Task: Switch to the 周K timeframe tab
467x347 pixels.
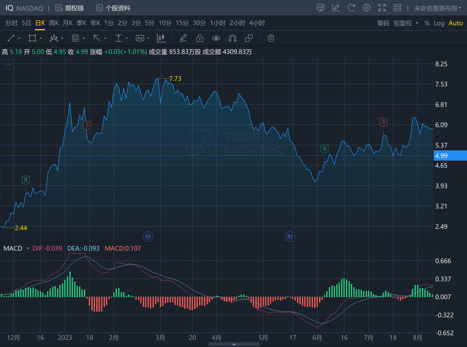Action: point(54,23)
